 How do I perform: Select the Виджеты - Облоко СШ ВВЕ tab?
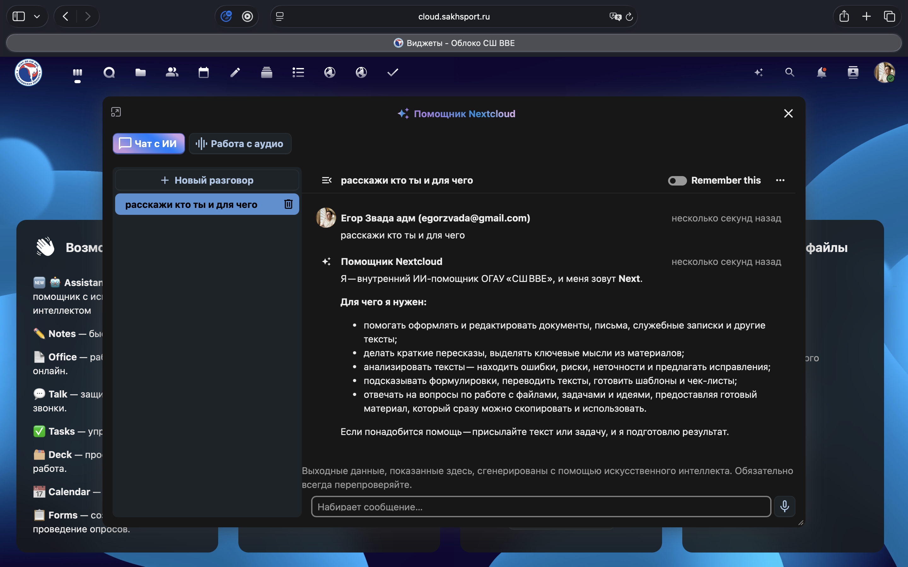pyautogui.click(x=454, y=43)
